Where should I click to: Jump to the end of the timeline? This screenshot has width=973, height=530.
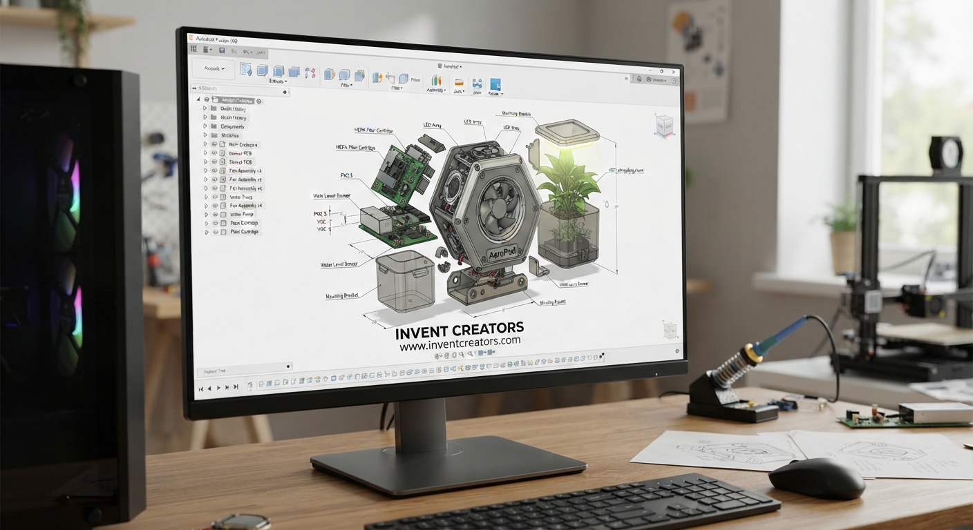[x=236, y=386]
